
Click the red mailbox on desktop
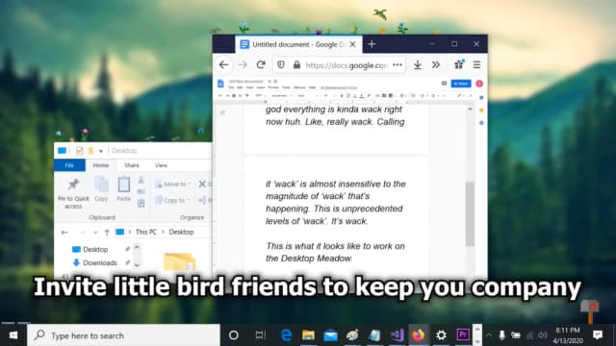pyautogui.click(x=590, y=310)
